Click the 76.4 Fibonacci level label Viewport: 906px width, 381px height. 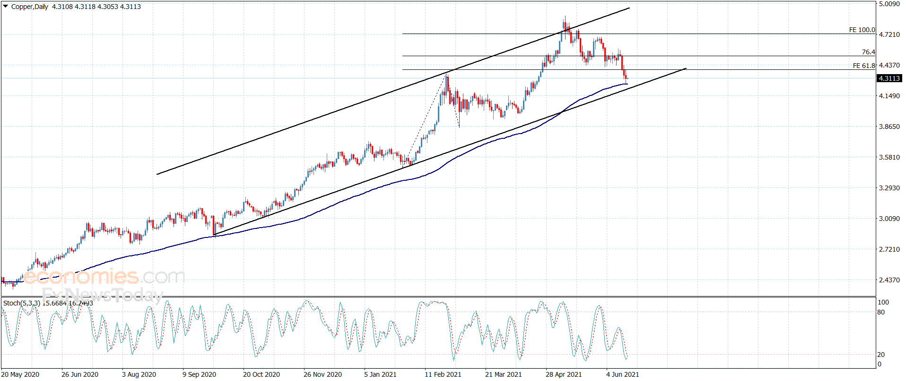pyautogui.click(x=868, y=52)
